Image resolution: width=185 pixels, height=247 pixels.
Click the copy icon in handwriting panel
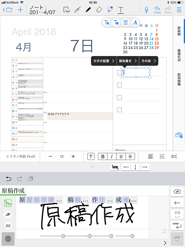coord(31,179)
